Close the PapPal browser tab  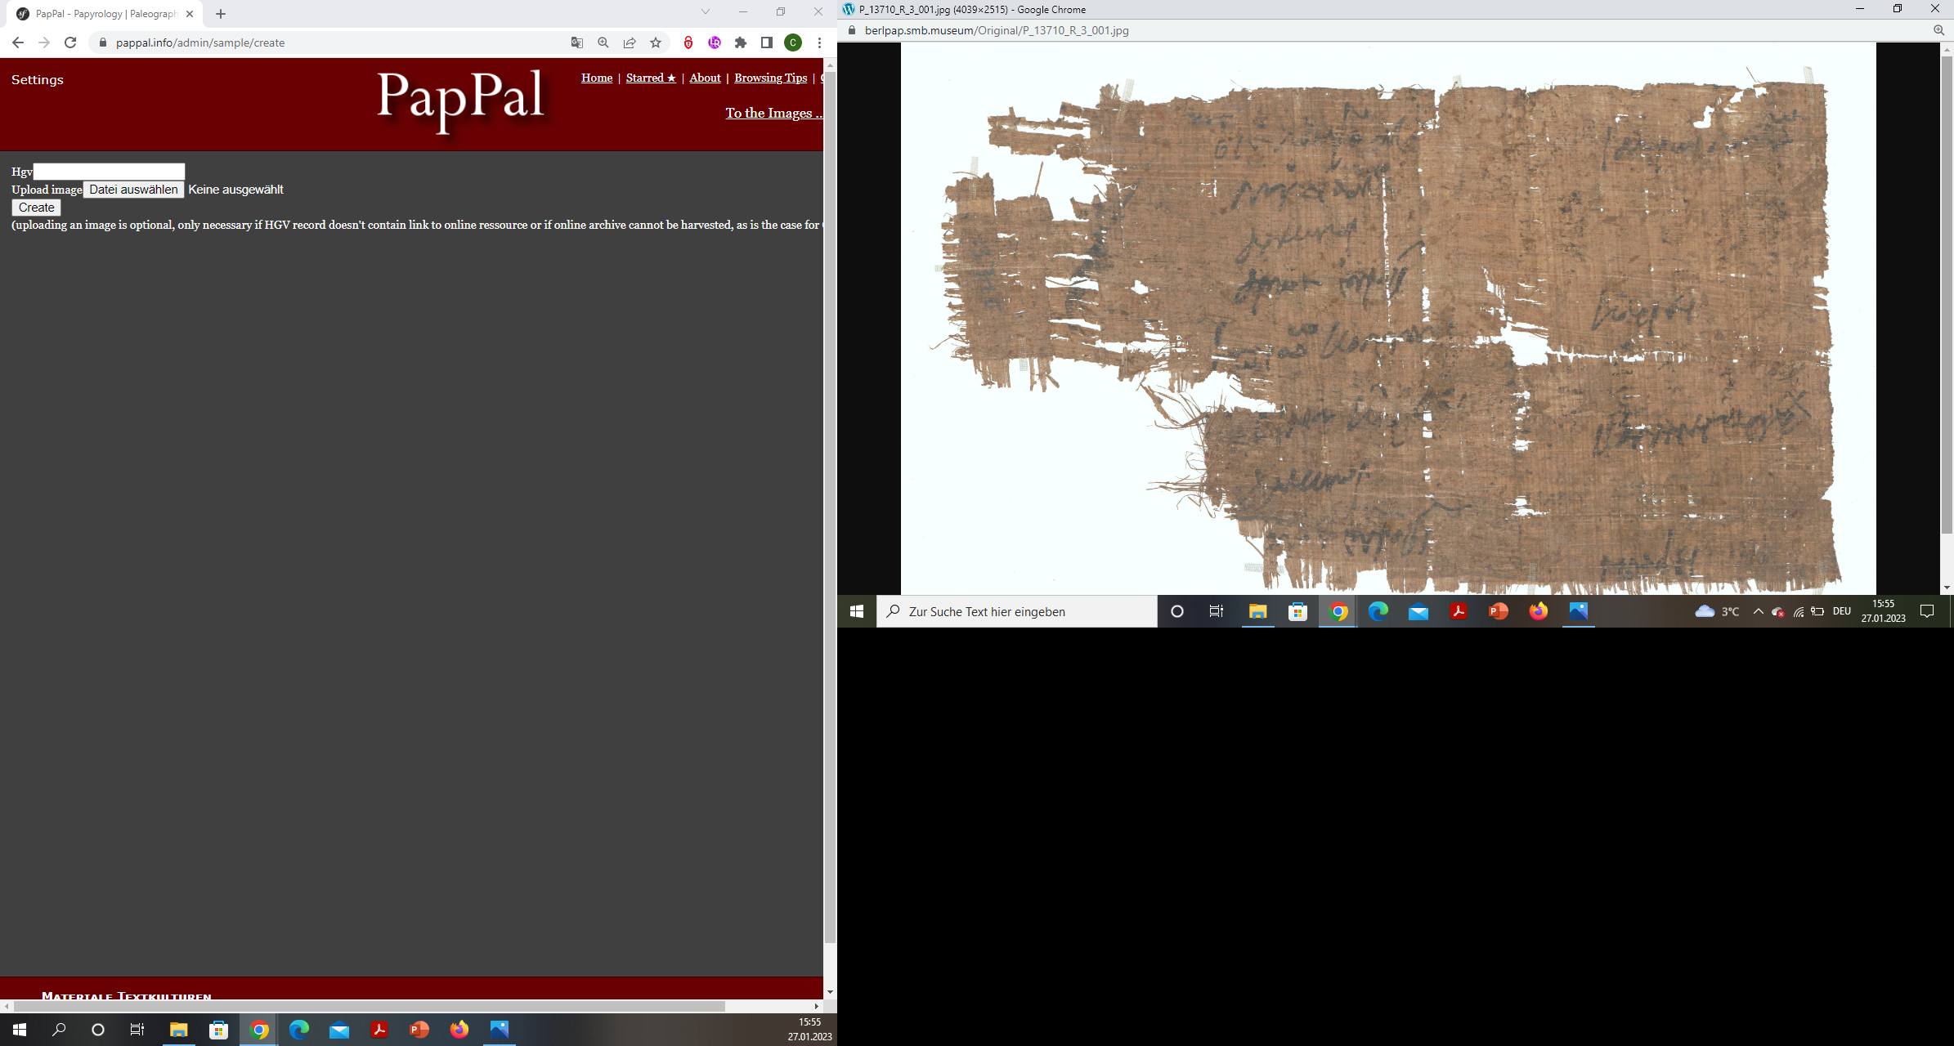[190, 14]
